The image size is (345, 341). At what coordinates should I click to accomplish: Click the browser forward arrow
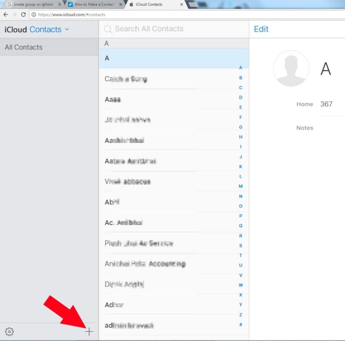14,14
